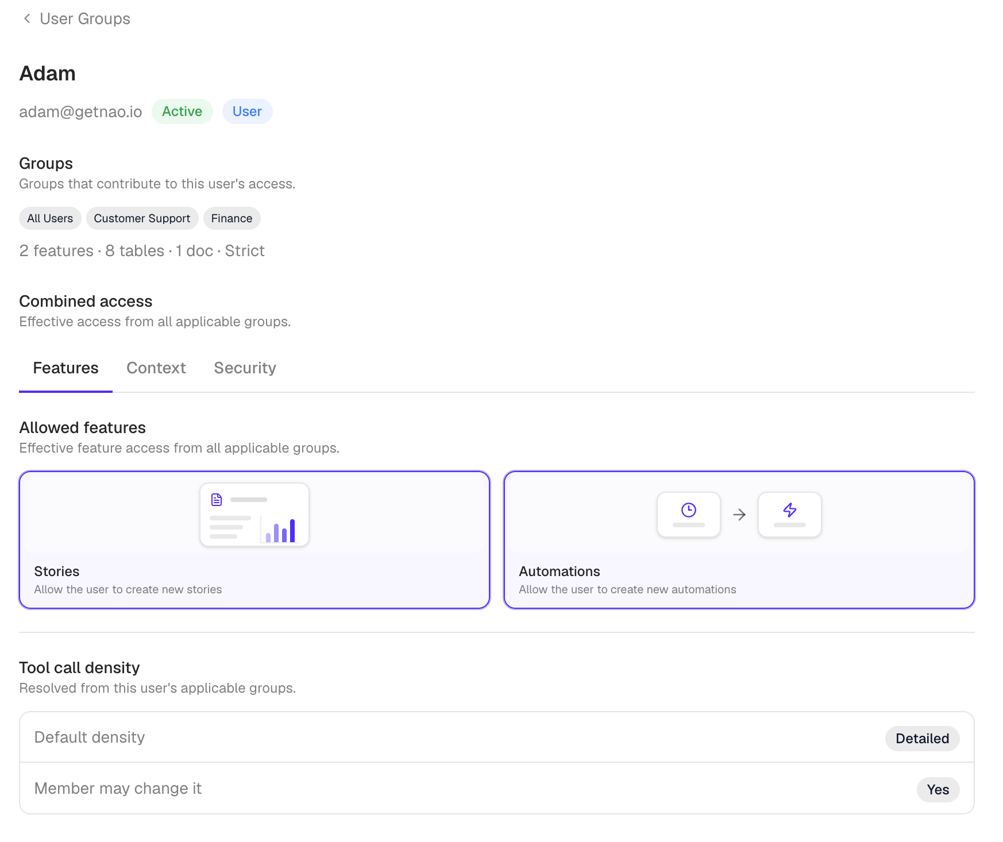Viewport: 1003px width, 842px height.
Task: Switch to the Context tab
Action: click(156, 368)
